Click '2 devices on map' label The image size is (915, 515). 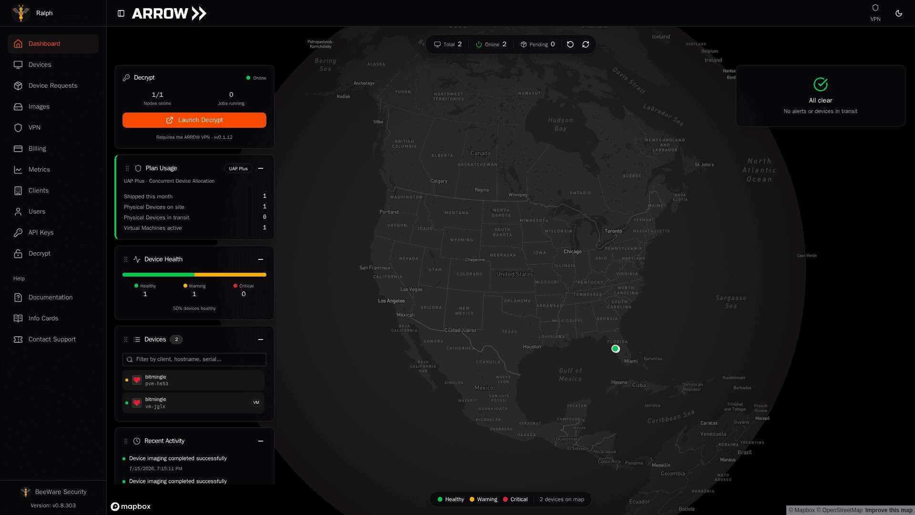coord(562,499)
